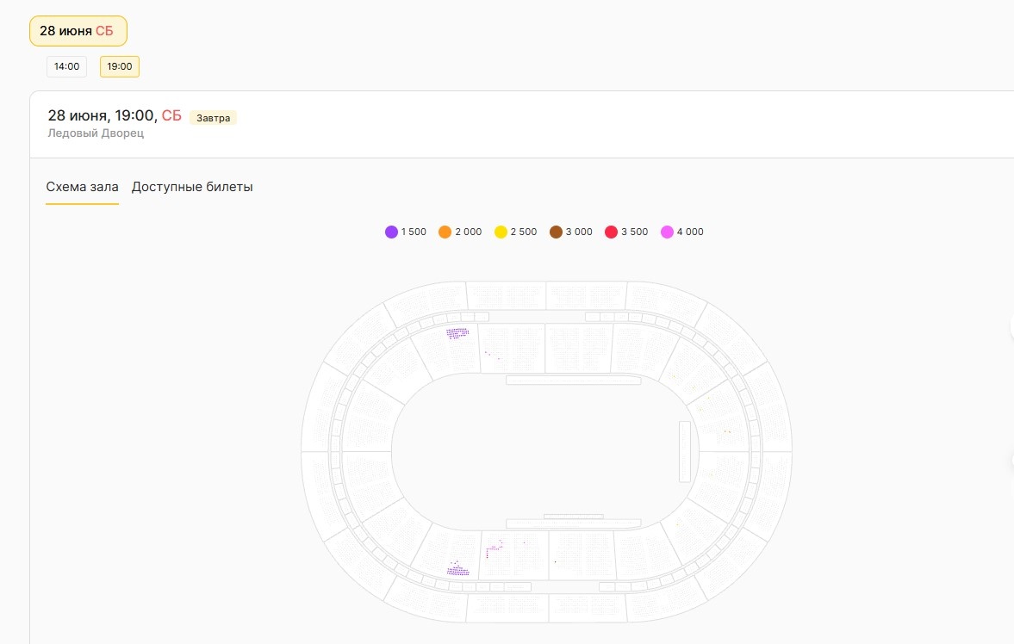Click the upper round control at right edge
This screenshot has width=1014, height=644.
[1011, 326]
